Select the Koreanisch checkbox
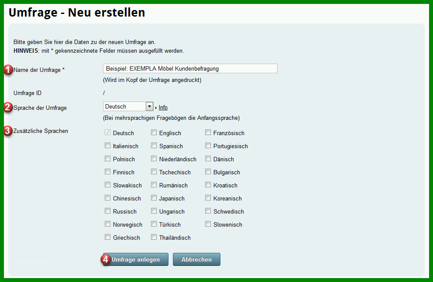The height and width of the screenshot is (282, 433). tap(208, 198)
